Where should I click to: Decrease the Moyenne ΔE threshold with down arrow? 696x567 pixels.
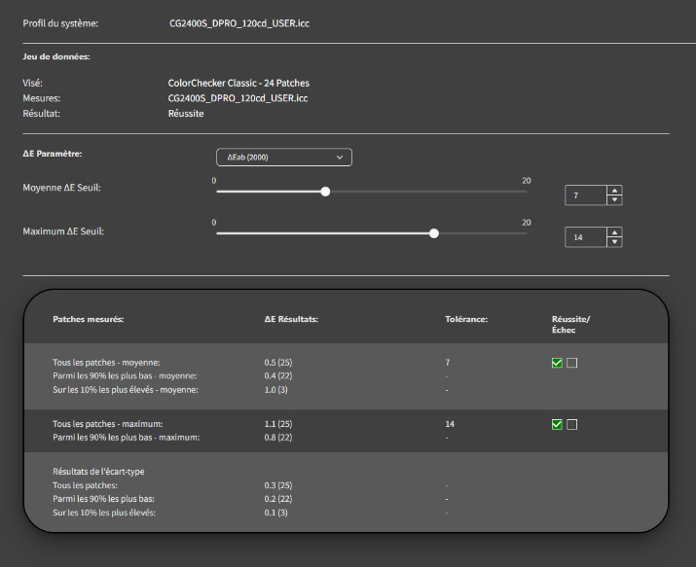click(613, 200)
